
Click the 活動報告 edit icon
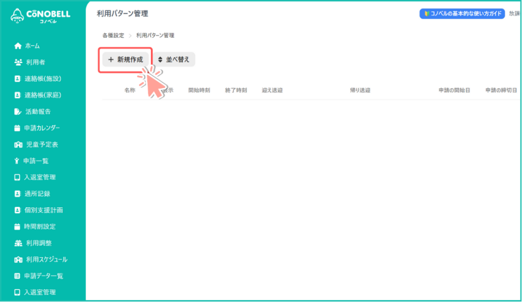18,112
